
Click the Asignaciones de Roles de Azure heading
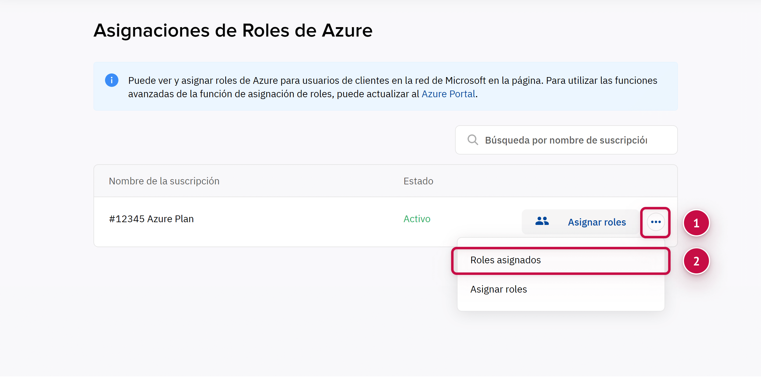click(233, 30)
